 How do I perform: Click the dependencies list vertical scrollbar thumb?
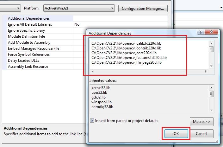(211, 49)
